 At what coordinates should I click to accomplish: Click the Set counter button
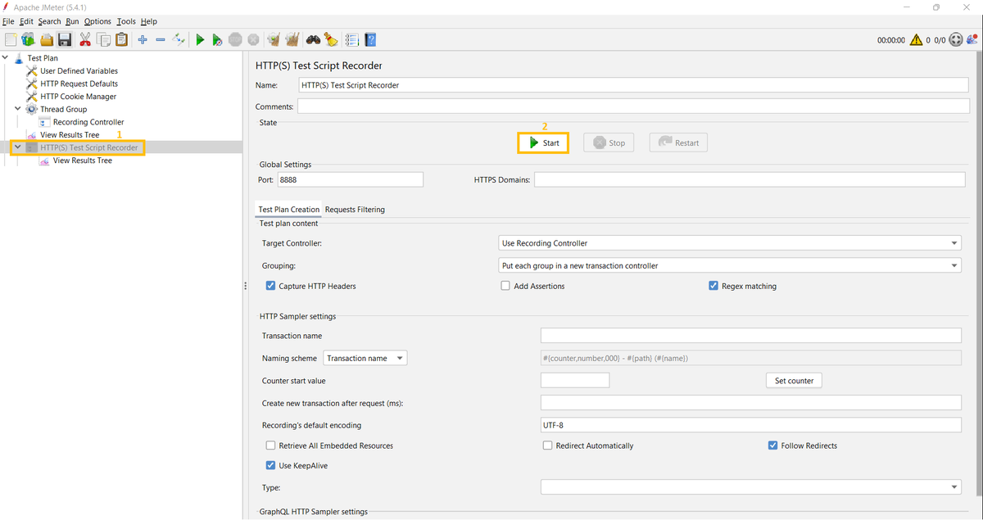(794, 381)
